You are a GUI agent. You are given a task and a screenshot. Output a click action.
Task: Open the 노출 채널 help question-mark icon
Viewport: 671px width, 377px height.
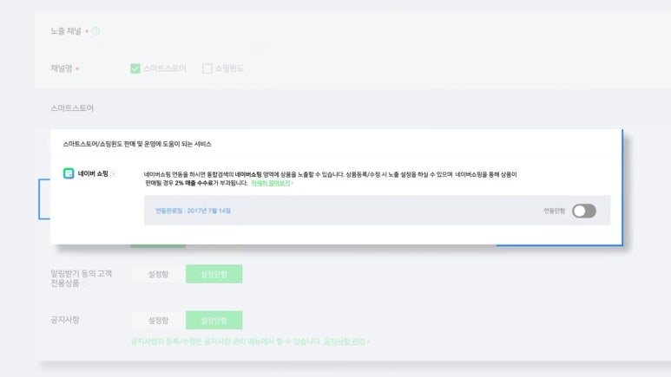95,31
